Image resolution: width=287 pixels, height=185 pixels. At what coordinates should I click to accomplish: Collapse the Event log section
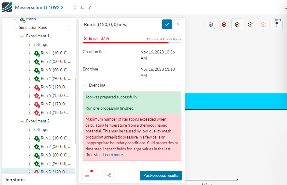(x=85, y=85)
